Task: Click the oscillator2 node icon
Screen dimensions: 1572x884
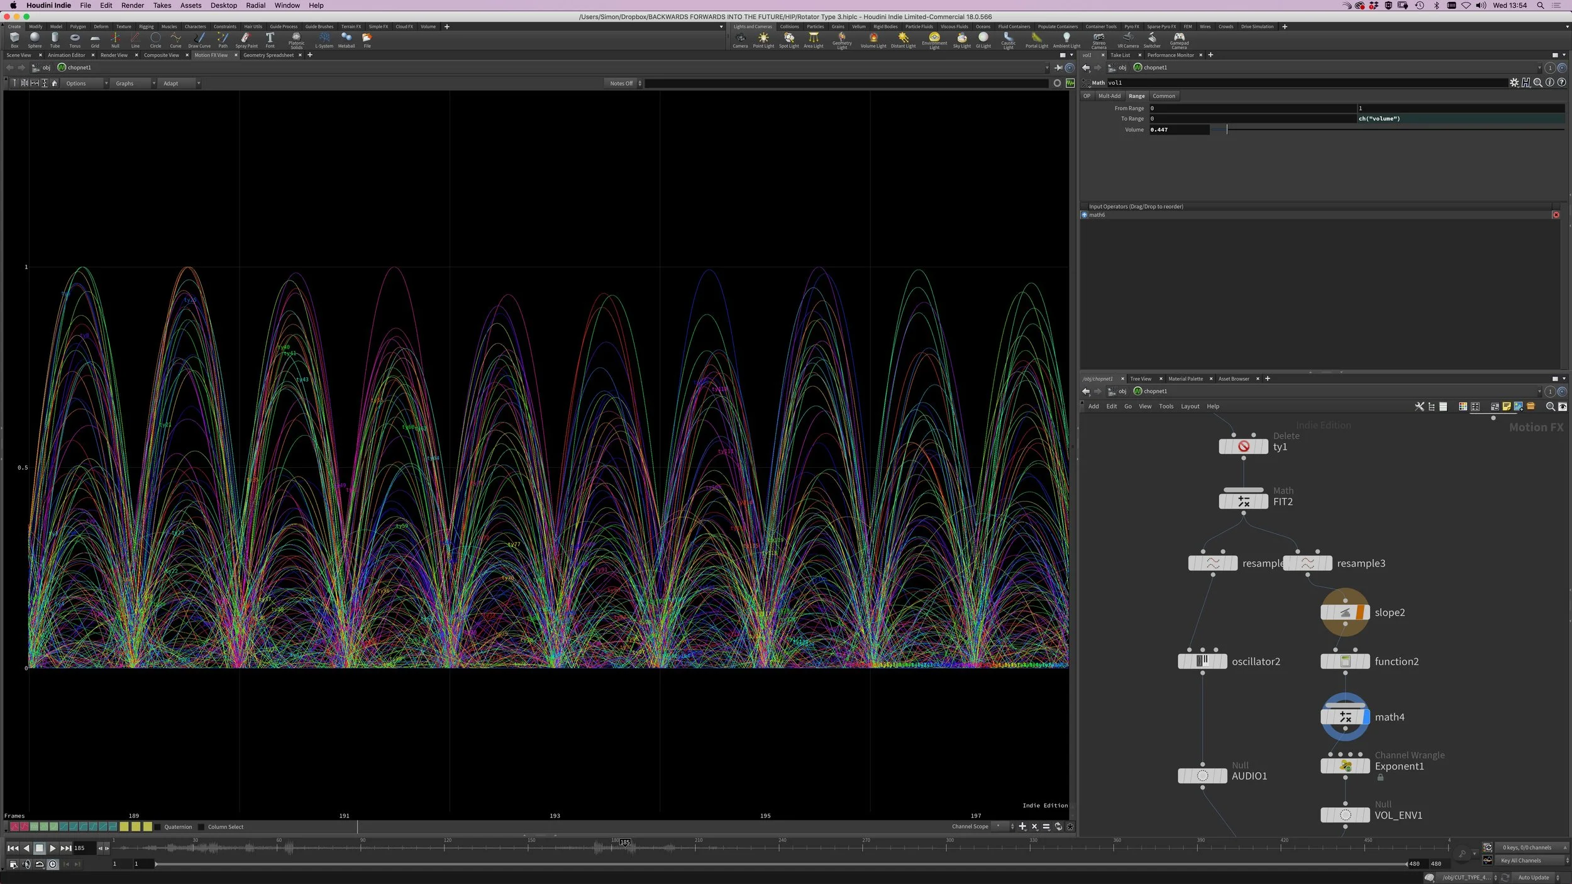Action: pos(1202,661)
